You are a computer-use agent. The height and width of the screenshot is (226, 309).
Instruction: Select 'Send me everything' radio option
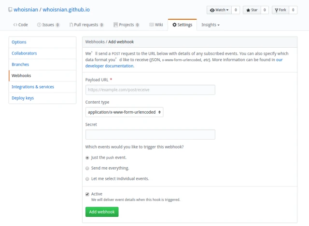[87, 168]
